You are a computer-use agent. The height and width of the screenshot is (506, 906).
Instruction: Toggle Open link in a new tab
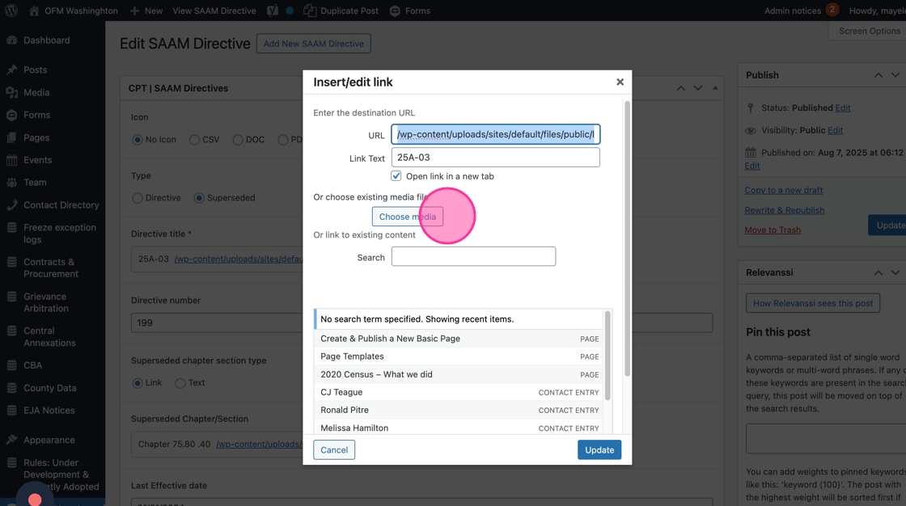coord(396,176)
